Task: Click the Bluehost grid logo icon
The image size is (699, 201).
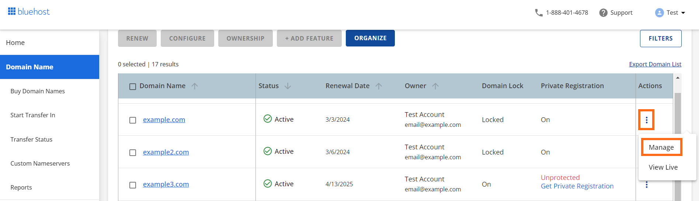Action: [12, 11]
